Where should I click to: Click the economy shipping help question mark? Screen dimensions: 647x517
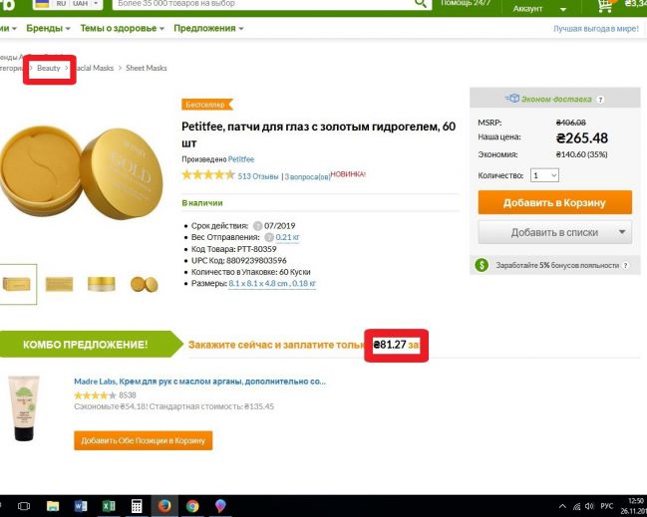pos(601,100)
